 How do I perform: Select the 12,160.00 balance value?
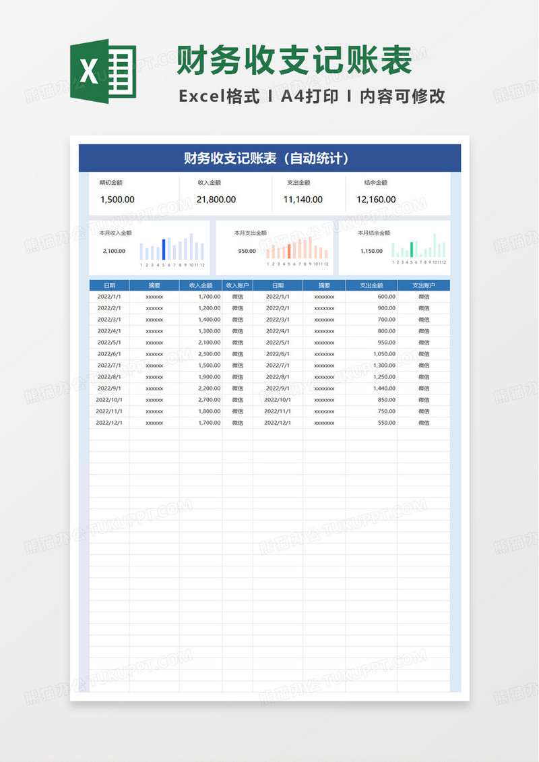coord(377,199)
